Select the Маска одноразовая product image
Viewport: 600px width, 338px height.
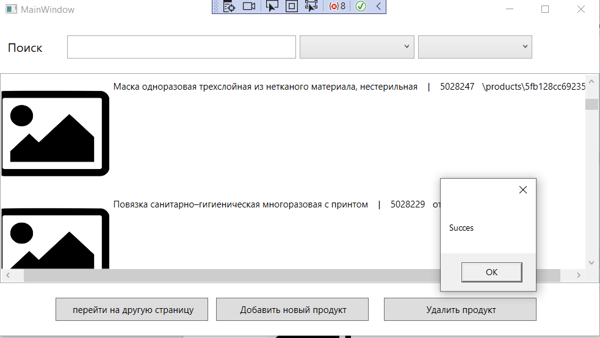tap(55, 134)
